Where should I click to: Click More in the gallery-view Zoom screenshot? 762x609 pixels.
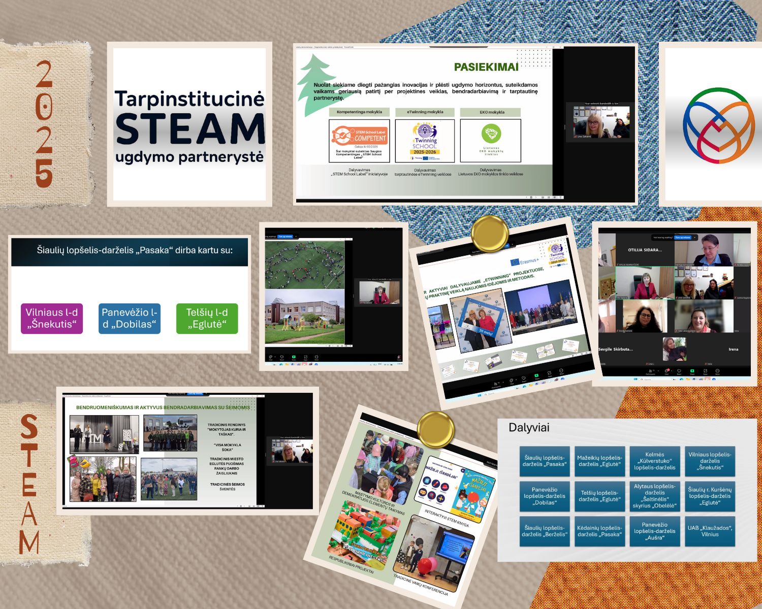point(717,372)
